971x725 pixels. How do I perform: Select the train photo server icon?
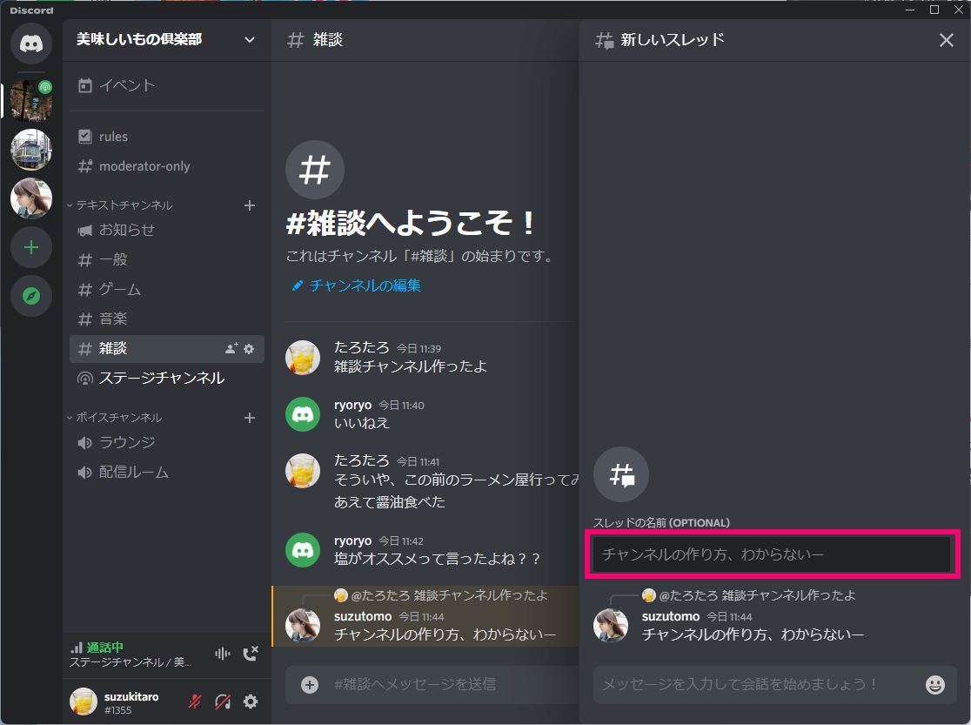click(x=31, y=150)
